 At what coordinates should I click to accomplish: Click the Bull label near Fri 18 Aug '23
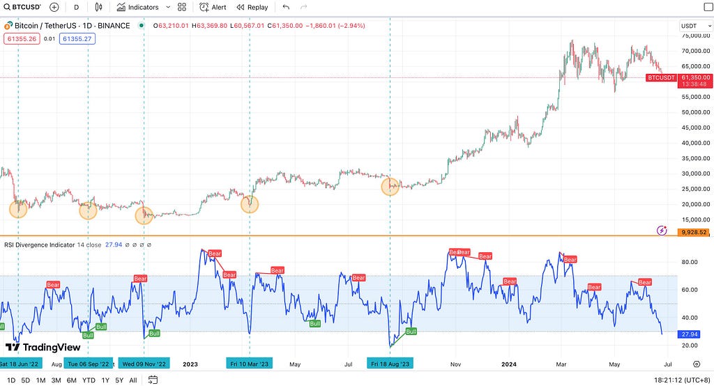tap(411, 332)
